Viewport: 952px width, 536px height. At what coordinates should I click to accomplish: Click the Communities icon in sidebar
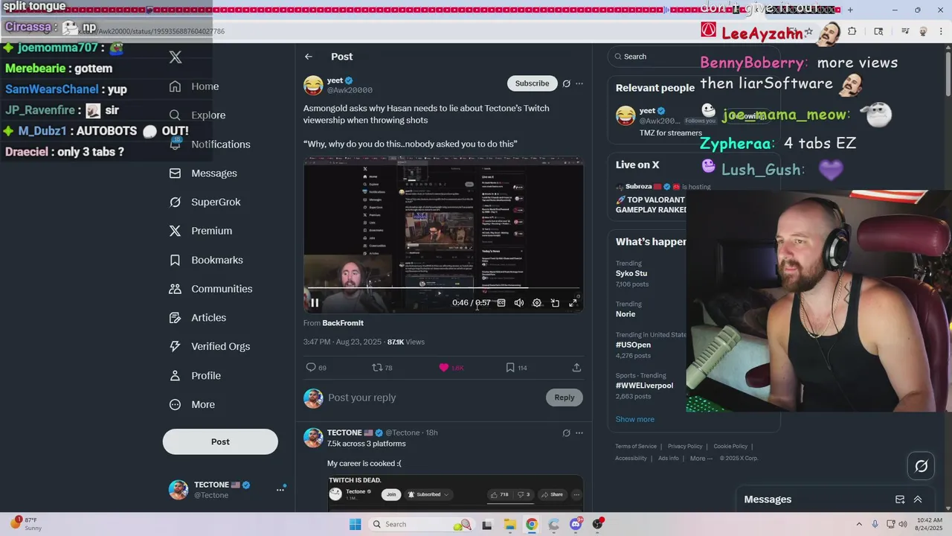pos(175,289)
